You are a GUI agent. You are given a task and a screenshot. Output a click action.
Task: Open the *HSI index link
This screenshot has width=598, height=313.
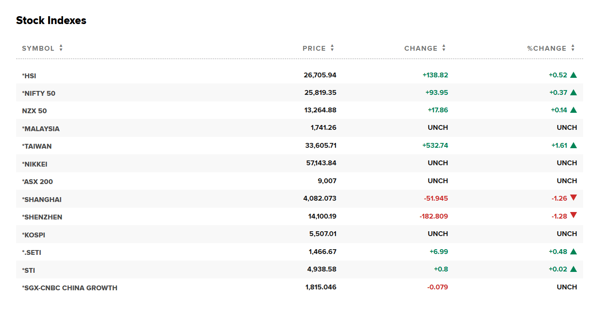coord(29,76)
